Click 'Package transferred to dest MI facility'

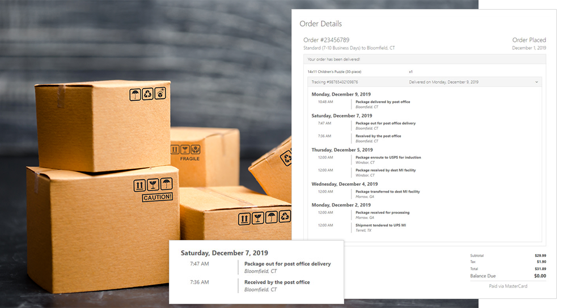(x=387, y=191)
